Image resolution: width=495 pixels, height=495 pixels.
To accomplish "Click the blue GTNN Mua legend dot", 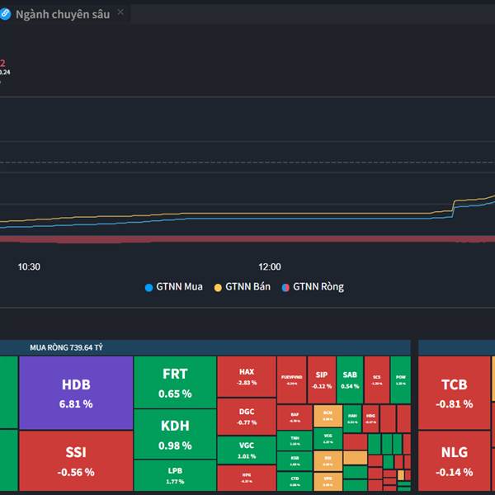I will [x=149, y=287].
